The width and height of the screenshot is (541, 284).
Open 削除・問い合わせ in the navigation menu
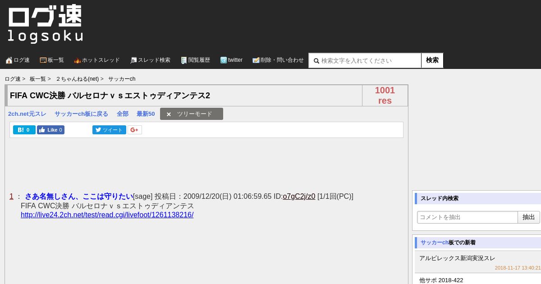pyautogui.click(x=282, y=60)
